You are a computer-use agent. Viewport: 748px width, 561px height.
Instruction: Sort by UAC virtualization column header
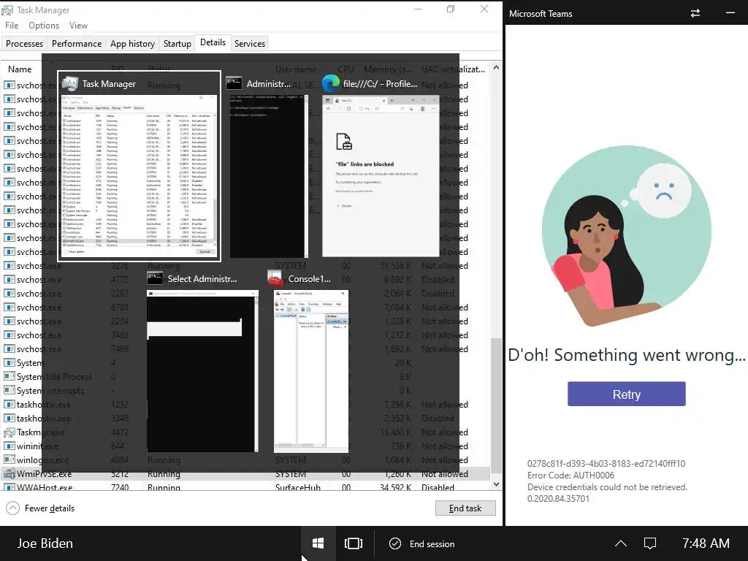coord(453,69)
